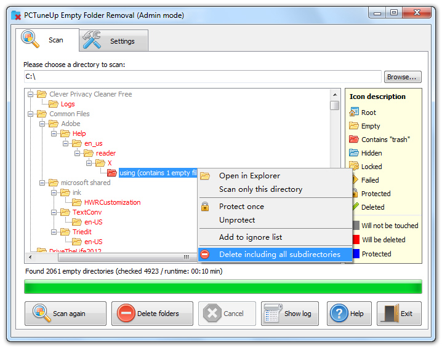The width and height of the screenshot is (442, 348).
Task: Click the Hidden blue folder legend icon
Action: point(354,152)
